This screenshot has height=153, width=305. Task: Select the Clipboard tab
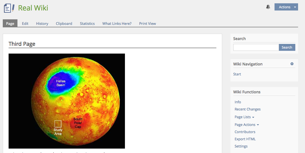[x=64, y=23]
